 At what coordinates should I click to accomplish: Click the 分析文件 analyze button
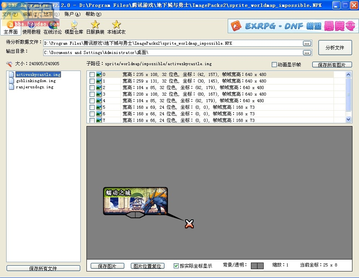click(335, 47)
